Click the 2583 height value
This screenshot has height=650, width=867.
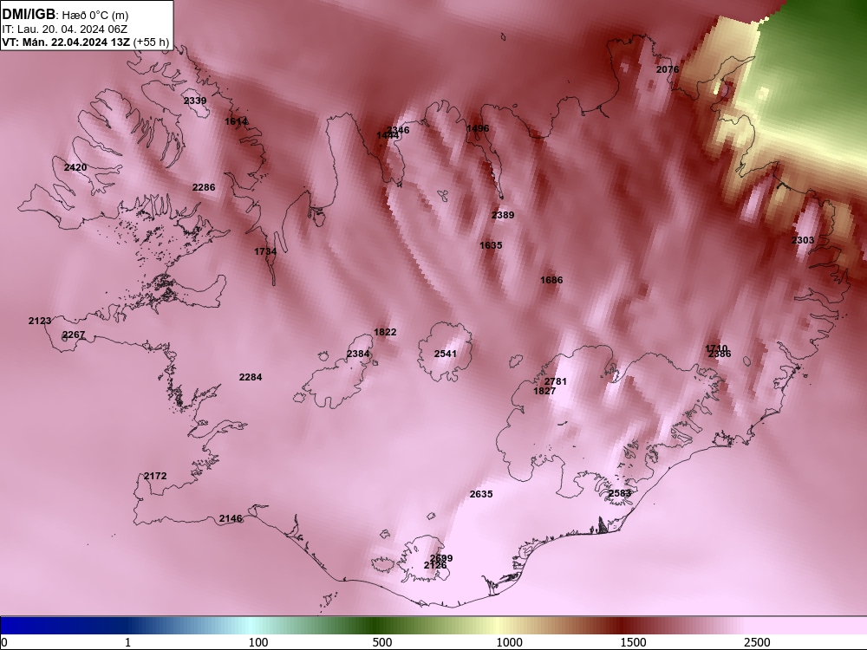tap(619, 493)
